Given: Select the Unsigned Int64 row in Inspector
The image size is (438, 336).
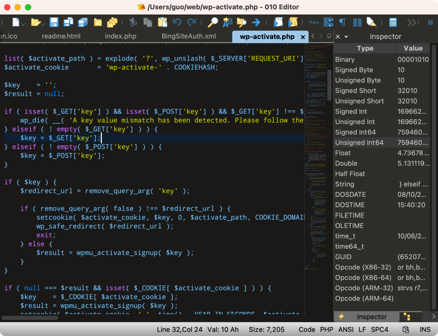Looking at the screenshot, I should (x=382, y=143).
